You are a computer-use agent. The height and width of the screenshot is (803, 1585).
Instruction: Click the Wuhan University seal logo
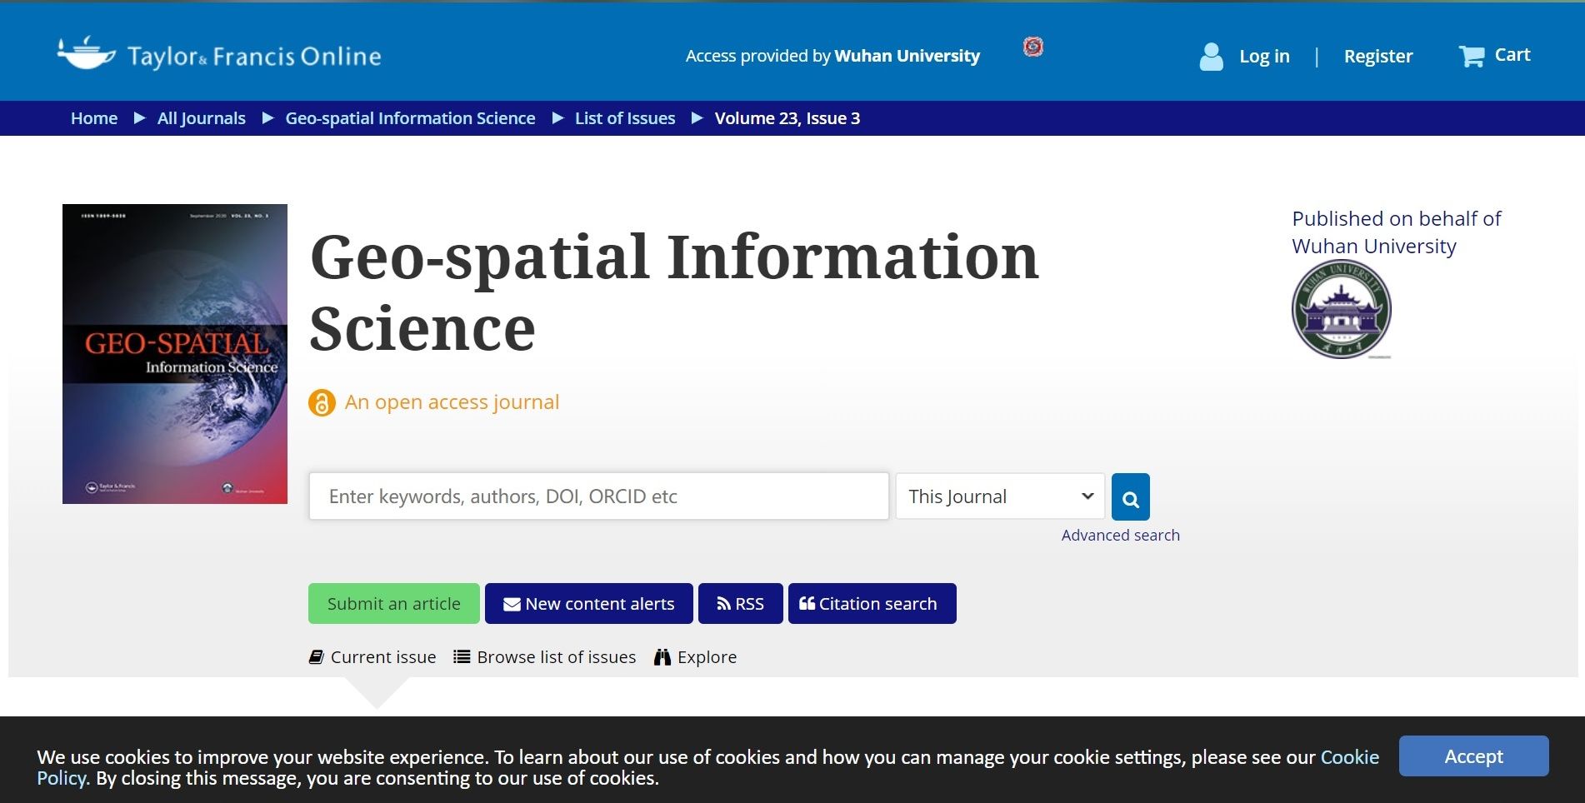tap(1341, 309)
